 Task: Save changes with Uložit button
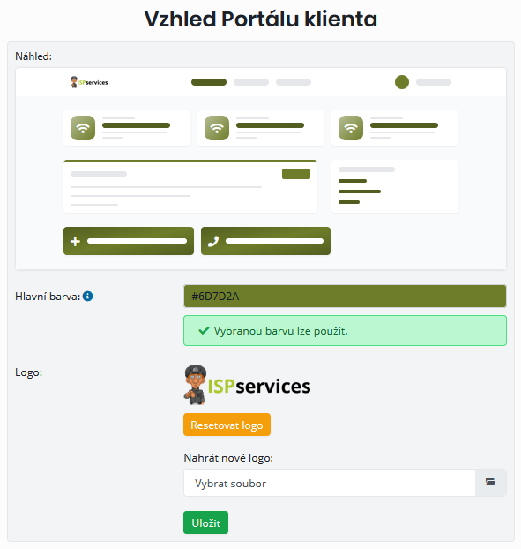pos(206,523)
